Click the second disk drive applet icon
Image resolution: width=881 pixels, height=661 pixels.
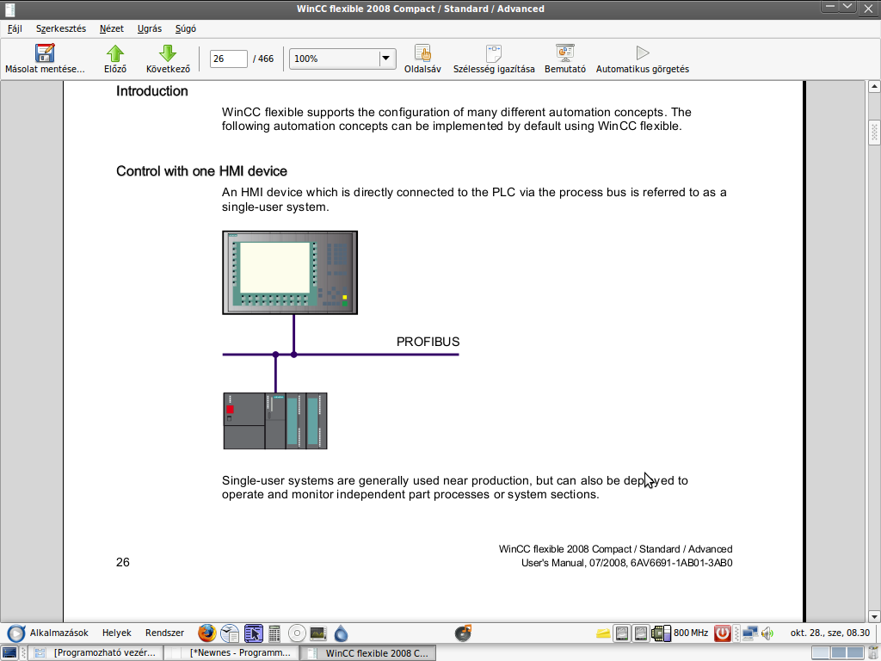click(641, 633)
